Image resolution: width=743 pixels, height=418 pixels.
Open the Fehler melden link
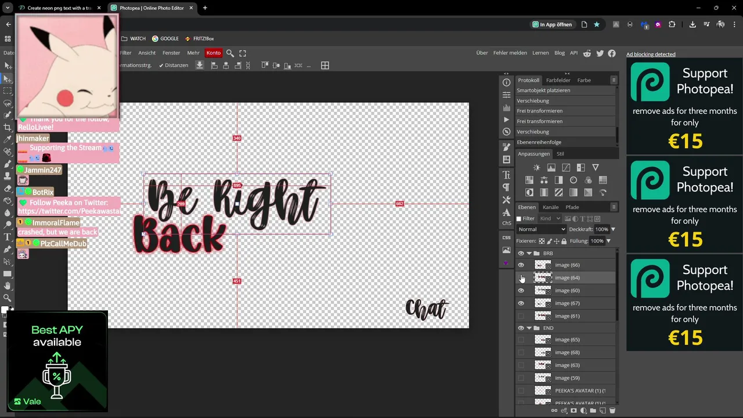coord(510,53)
